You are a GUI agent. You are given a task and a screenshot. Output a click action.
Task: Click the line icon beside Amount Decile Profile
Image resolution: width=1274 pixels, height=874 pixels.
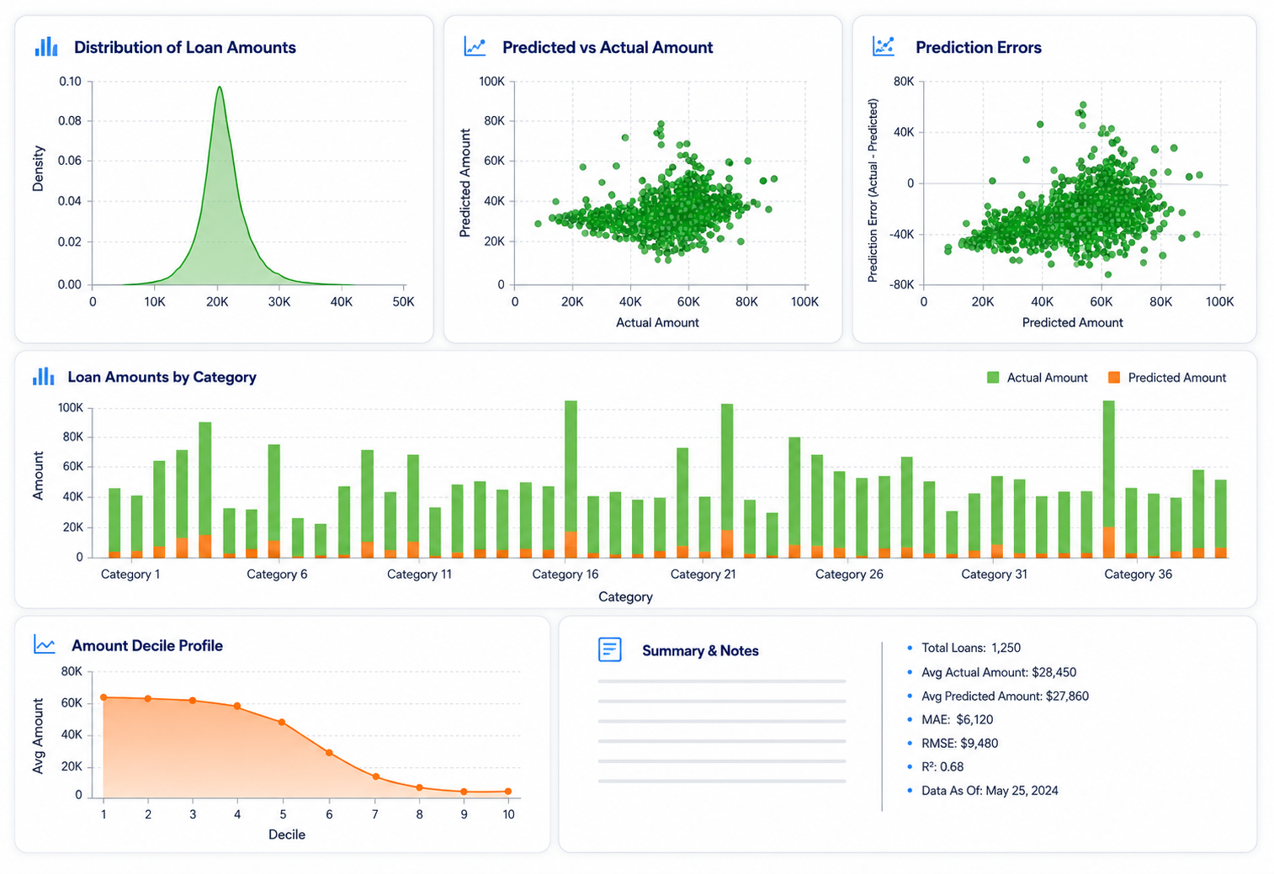click(x=45, y=645)
